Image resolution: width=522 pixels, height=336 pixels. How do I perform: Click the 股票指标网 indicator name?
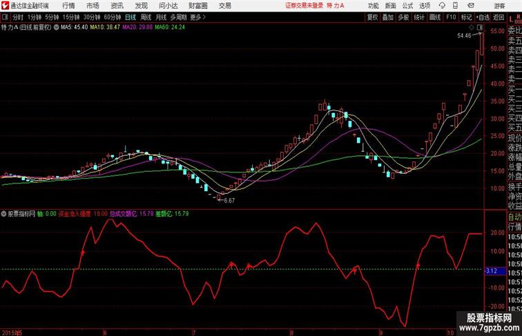tap(21, 214)
